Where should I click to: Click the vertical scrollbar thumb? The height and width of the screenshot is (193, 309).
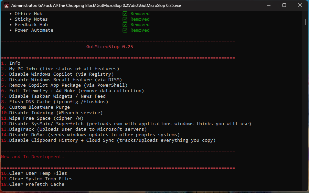pos(305,22)
